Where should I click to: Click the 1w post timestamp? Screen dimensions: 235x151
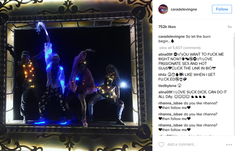point(230,27)
